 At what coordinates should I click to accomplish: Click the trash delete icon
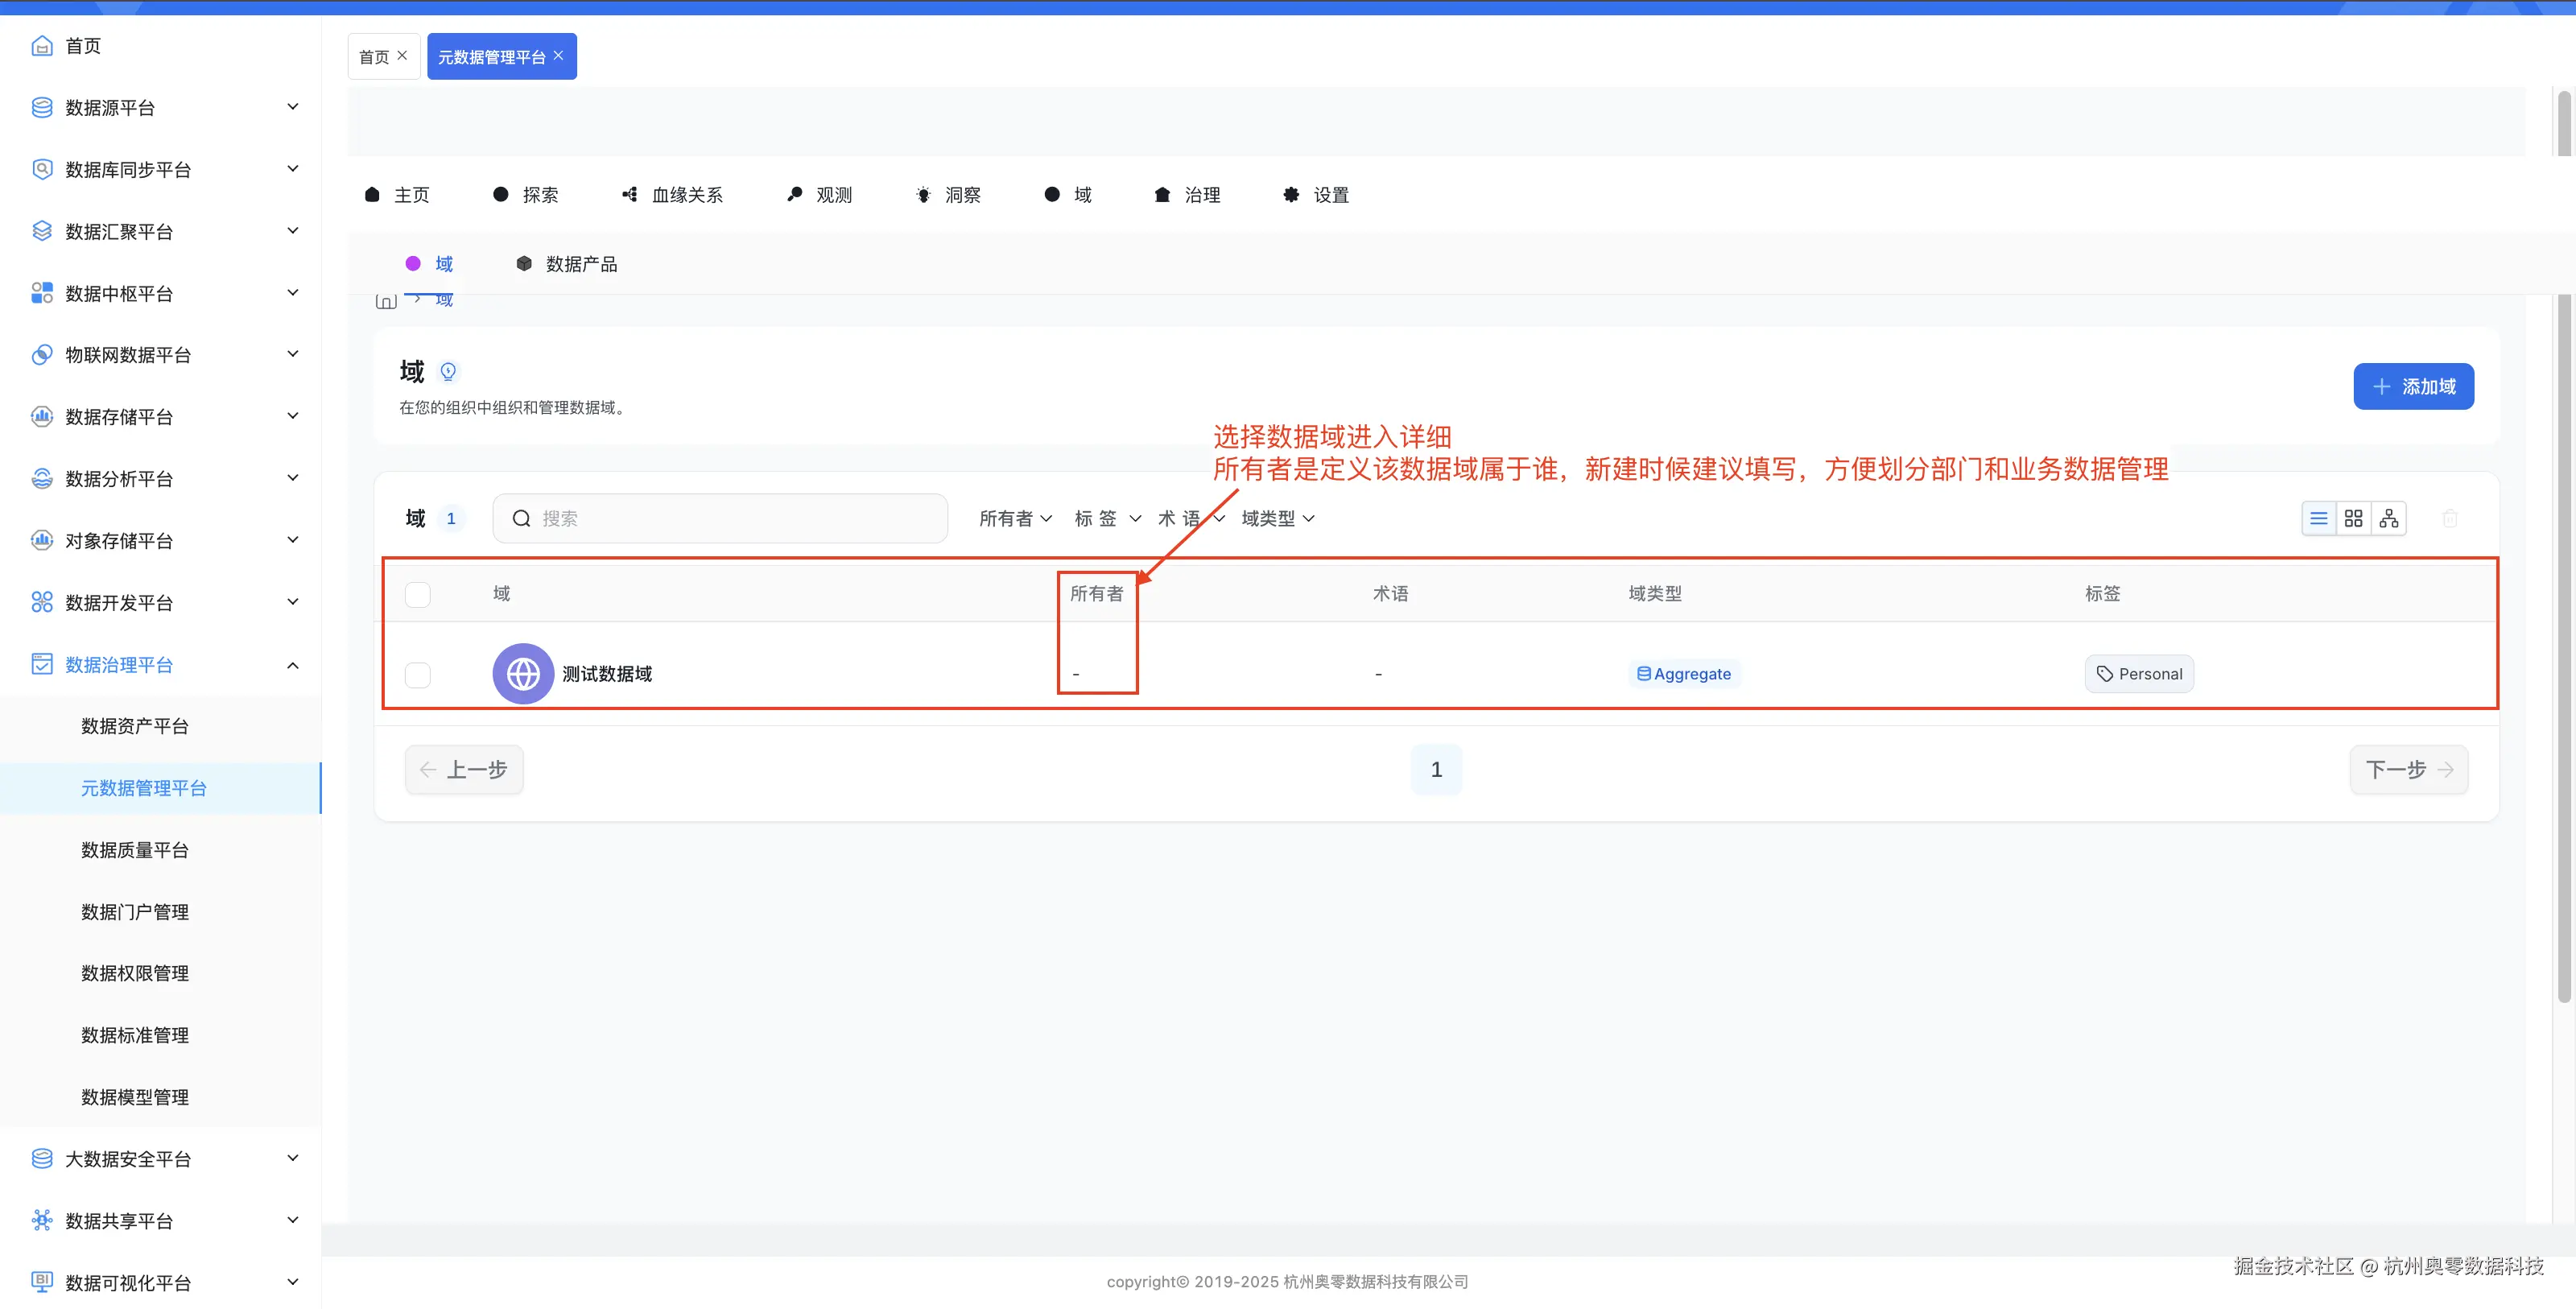point(2451,518)
